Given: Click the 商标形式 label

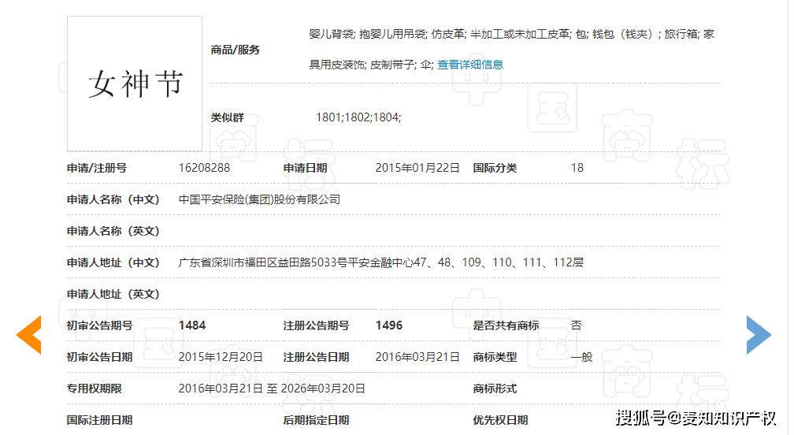Looking at the screenshot, I should pos(495,389).
